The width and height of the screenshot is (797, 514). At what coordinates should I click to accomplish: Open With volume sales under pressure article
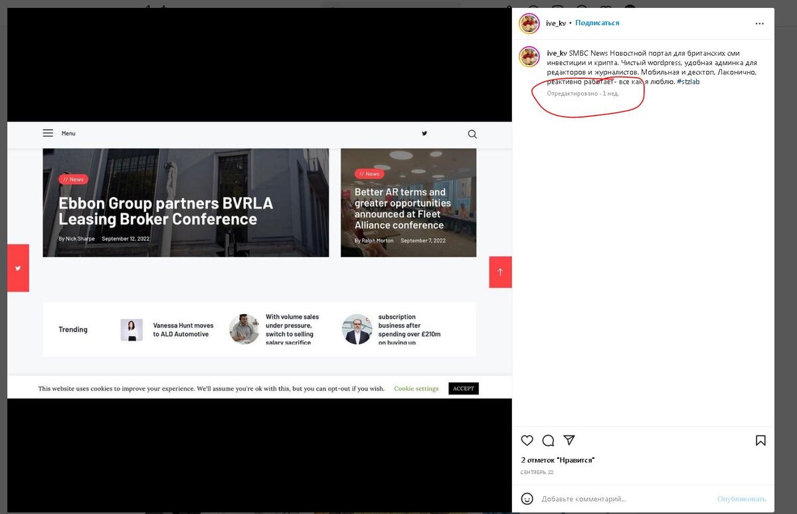coord(292,329)
